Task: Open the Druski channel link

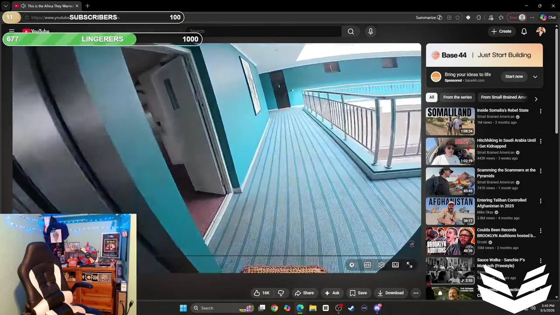Action: click(x=483, y=242)
